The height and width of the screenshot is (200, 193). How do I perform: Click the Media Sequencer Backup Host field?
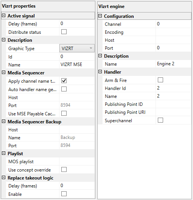[x=77, y=129]
